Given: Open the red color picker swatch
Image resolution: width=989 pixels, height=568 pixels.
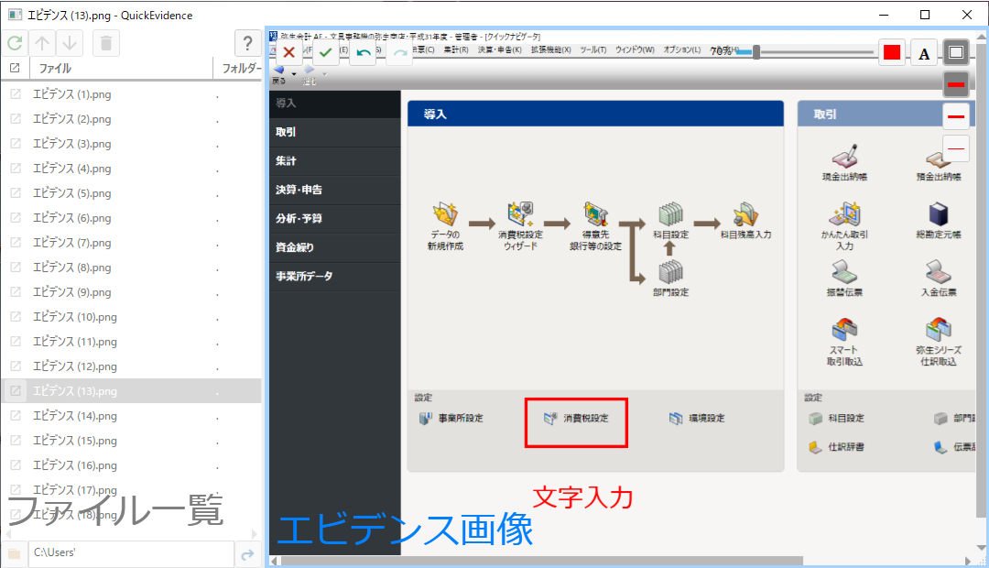Looking at the screenshot, I should coord(892,52).
